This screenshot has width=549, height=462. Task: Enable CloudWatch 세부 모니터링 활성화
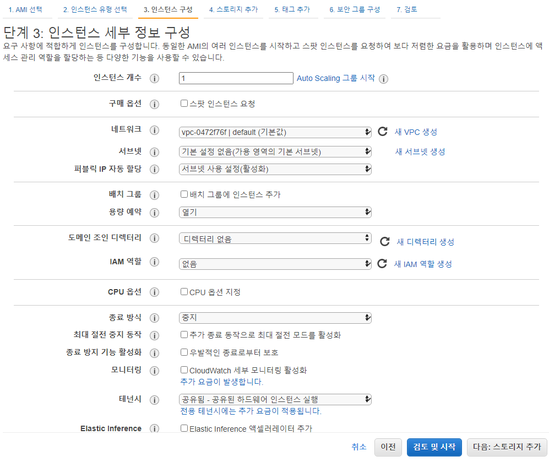(x=184, y=369)
